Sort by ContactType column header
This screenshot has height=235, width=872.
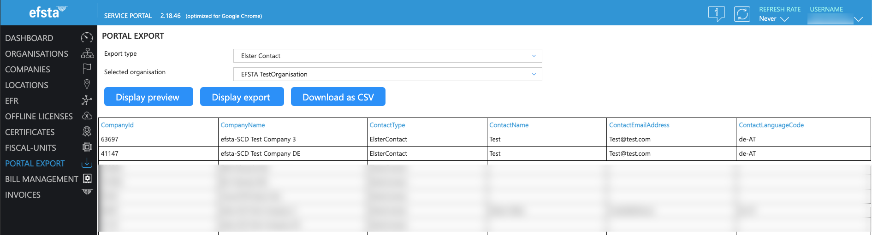(387, 125)
